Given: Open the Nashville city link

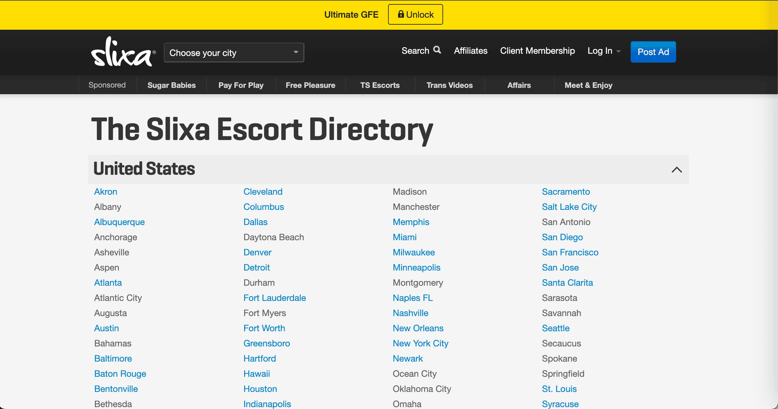Looking at the screenshot, I should click(411, 313).
